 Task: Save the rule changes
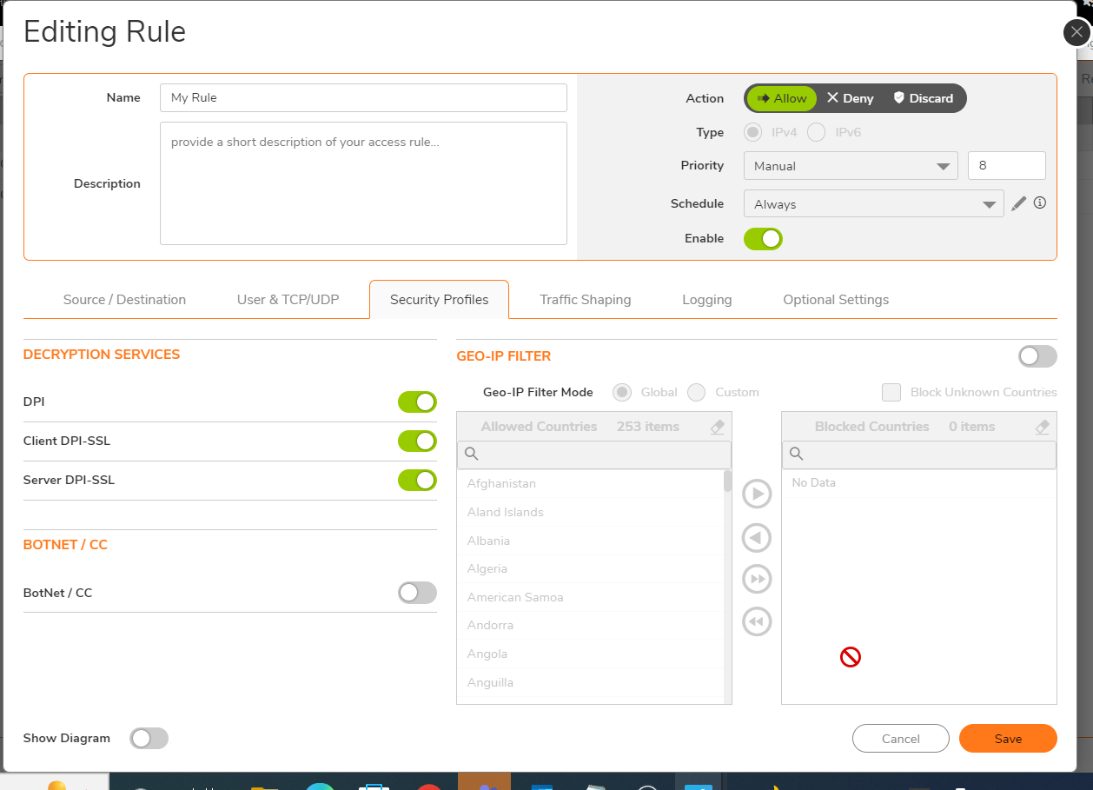click(x=1008, y=738)
